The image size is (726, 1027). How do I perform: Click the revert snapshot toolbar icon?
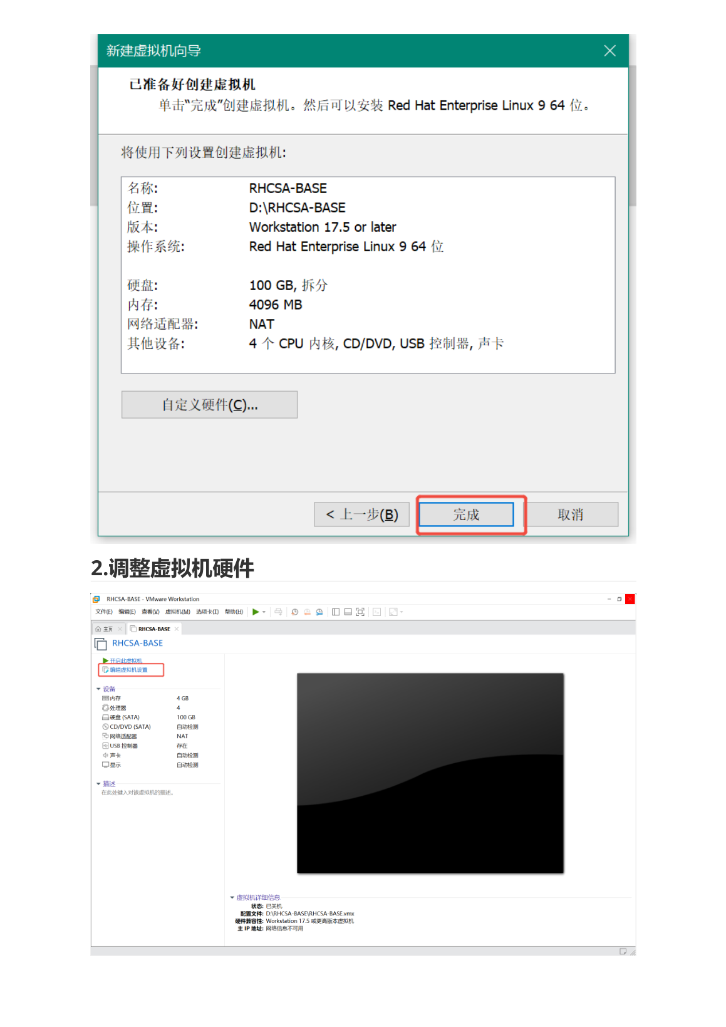(307, 612)
